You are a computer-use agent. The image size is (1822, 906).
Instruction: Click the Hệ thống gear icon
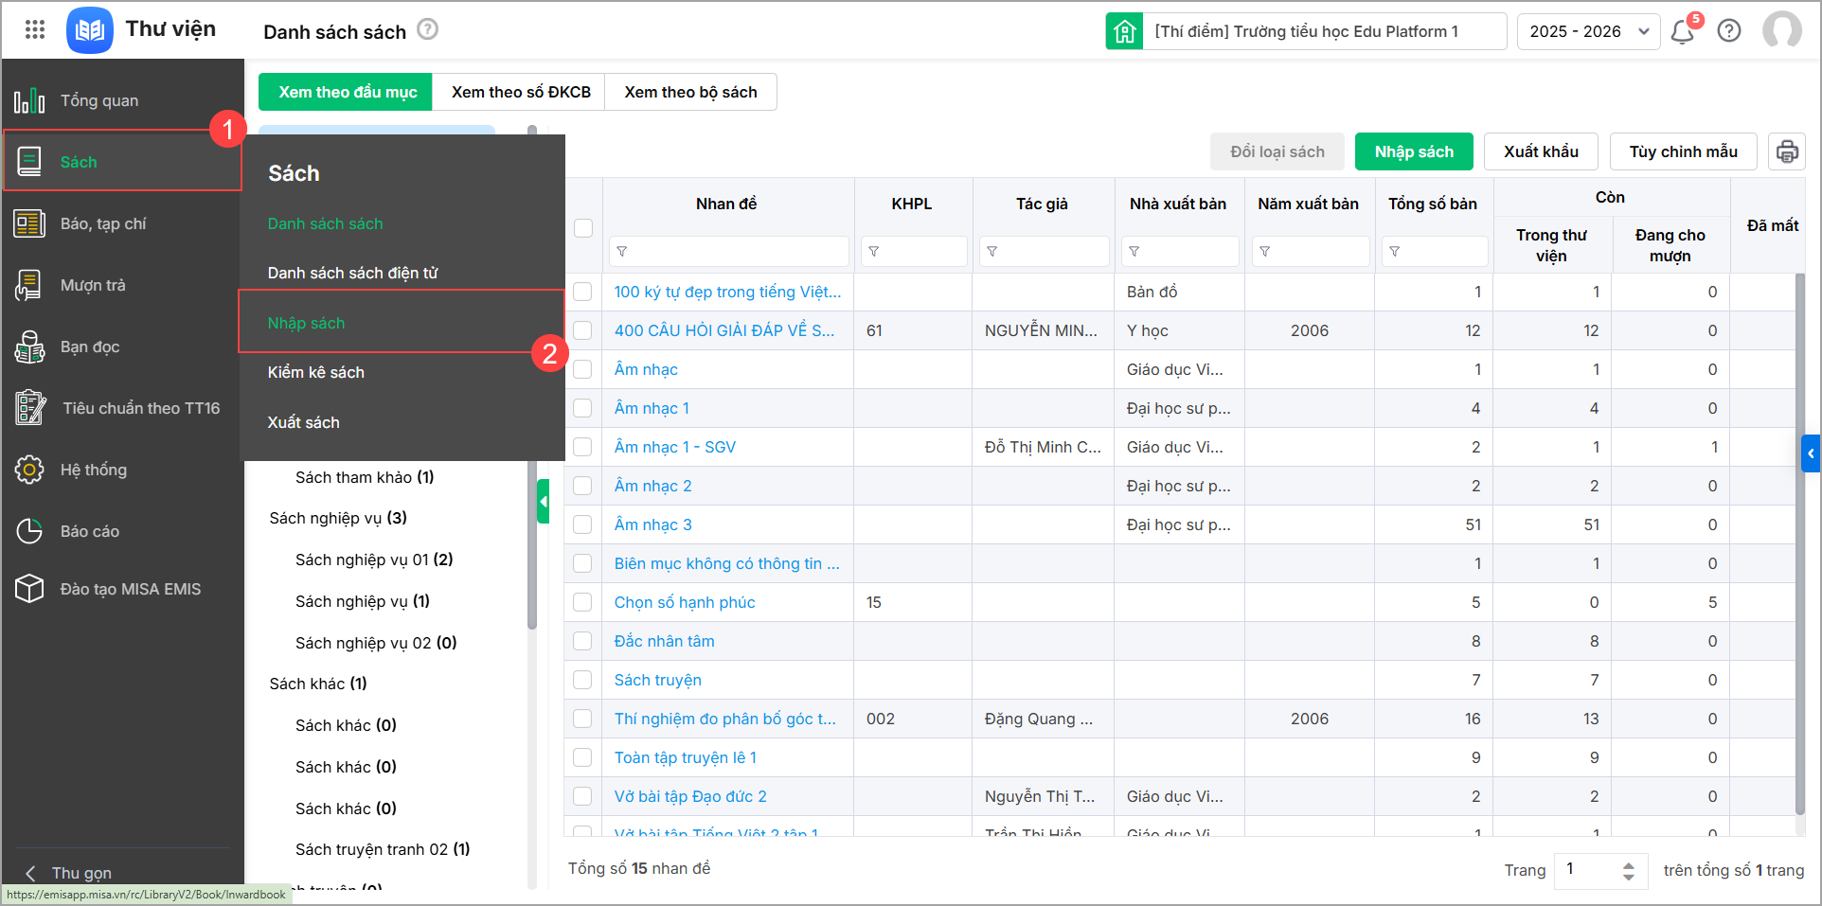tap(29, 470)
